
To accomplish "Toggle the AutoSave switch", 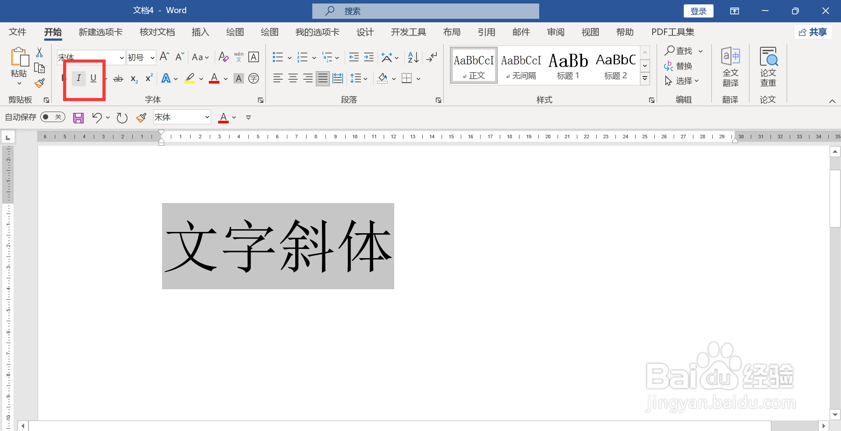I will click(x=53, y=117).
